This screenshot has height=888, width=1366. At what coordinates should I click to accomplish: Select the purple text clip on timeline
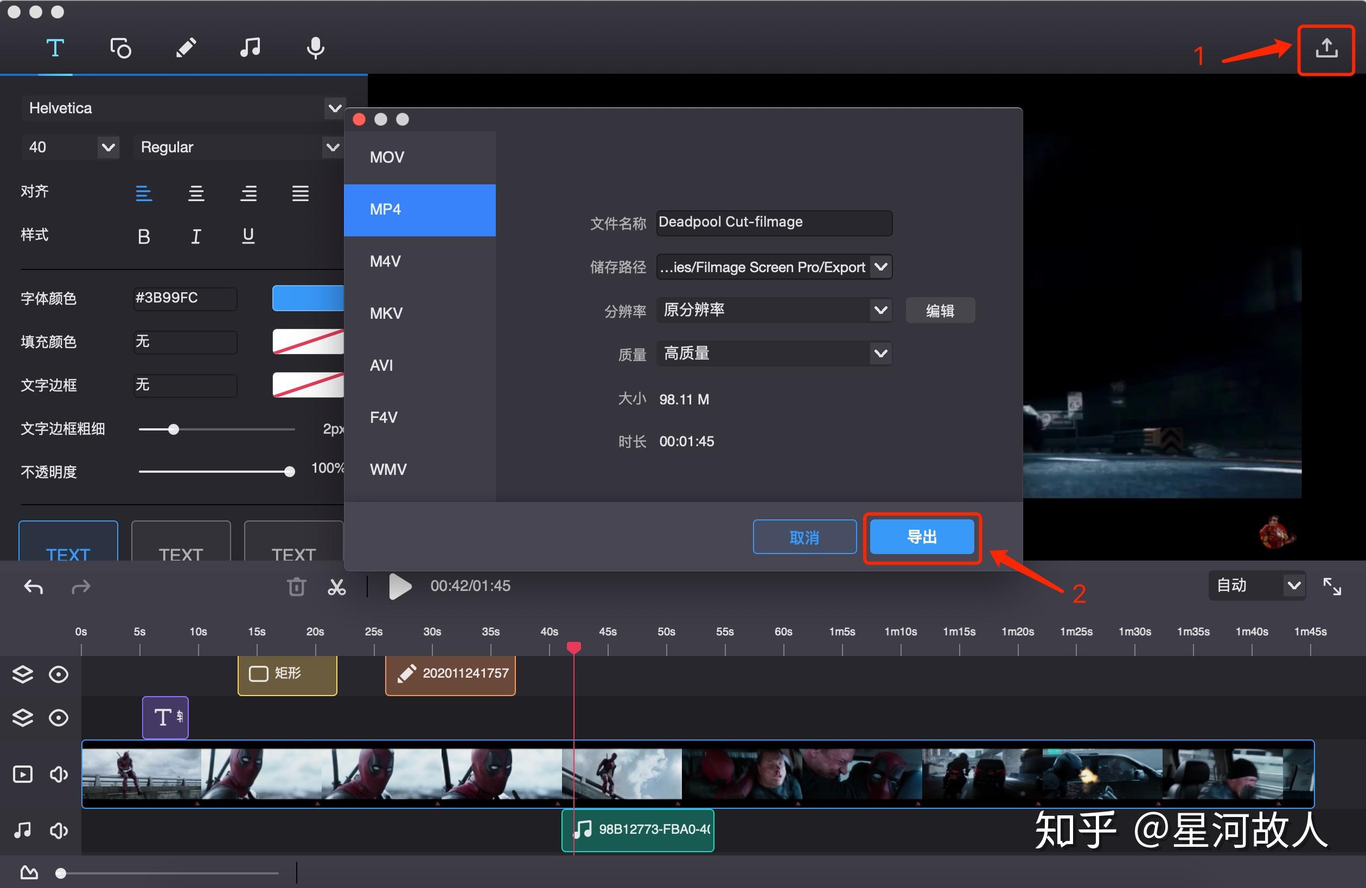165,717
